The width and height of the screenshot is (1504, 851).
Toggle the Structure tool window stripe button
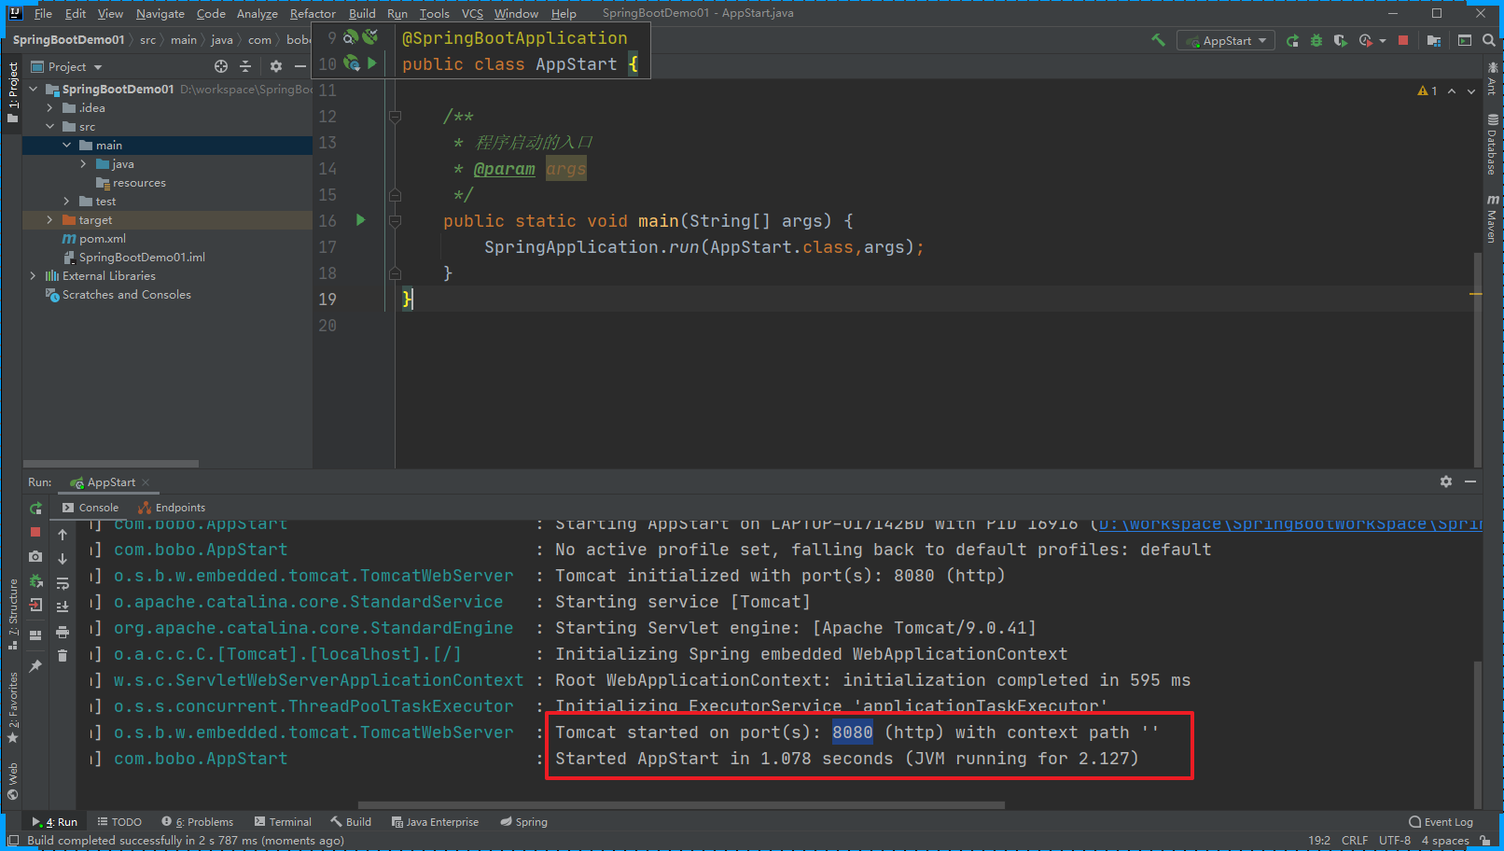pos(13,613)
